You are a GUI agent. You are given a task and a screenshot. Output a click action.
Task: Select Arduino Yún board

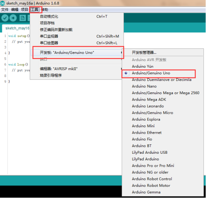[x=163, y=66]
